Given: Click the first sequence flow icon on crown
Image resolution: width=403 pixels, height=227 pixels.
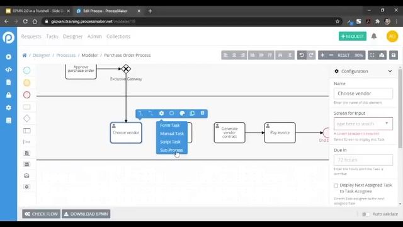Looking at the screenshot, I should (x=140, y=113).
